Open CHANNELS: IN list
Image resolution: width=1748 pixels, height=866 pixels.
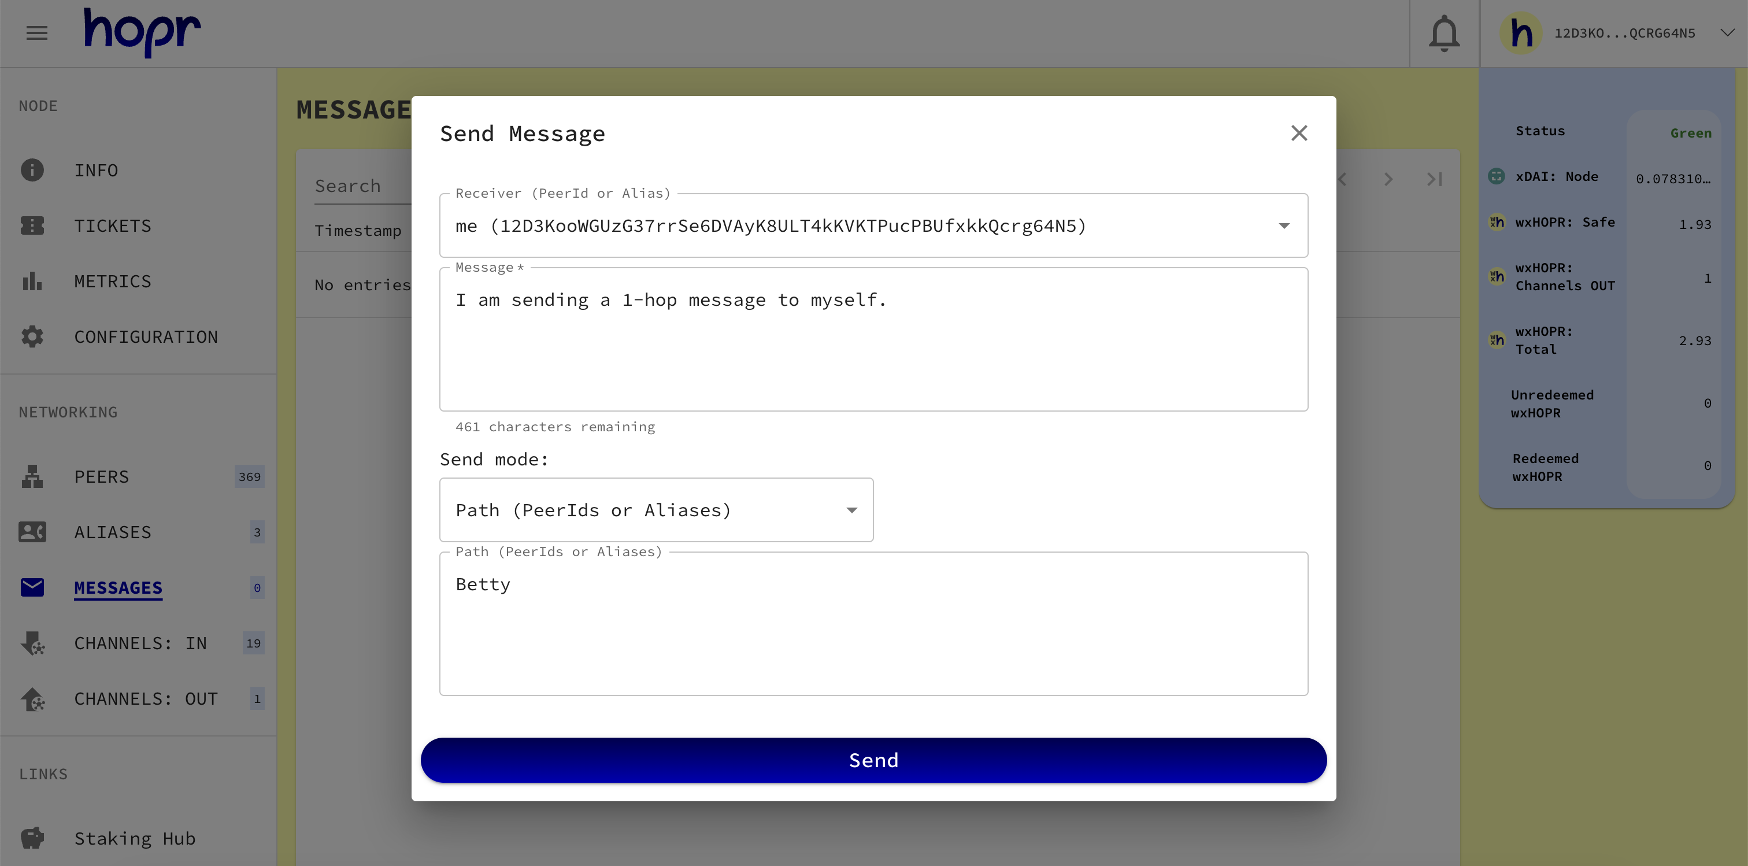tap(140, 644)
